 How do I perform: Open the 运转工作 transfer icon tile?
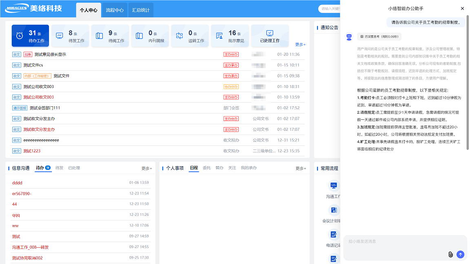pyautogui.click(x=180, y=36)
